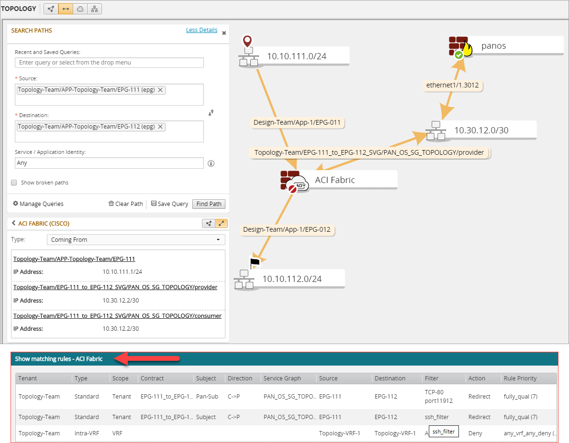This screenshot has height=443, width=569.
Task: Click the graph view icon in Topology toolbar
Action: click(x=51, y=9)
